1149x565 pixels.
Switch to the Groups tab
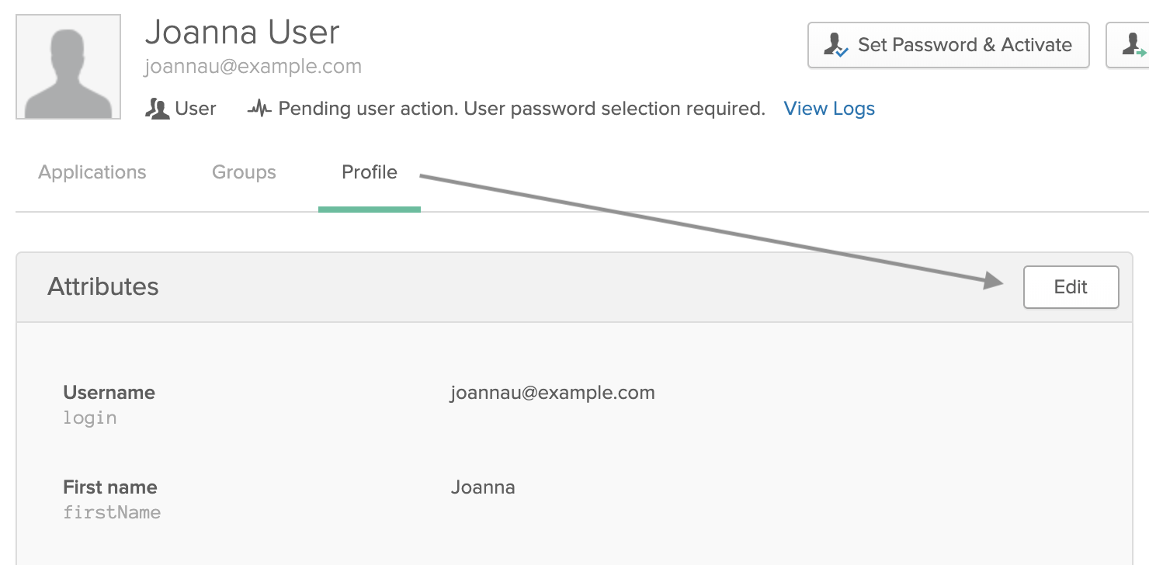click(x=244, y=172)
